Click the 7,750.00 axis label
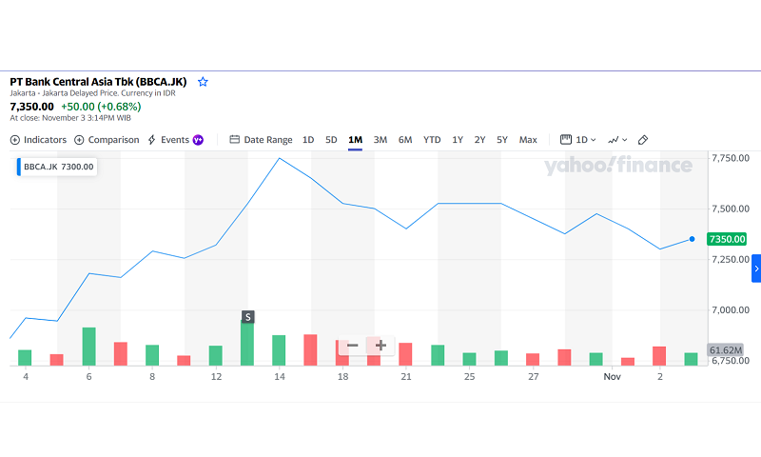Screen dimensions: 761x457 coord(731,158)
